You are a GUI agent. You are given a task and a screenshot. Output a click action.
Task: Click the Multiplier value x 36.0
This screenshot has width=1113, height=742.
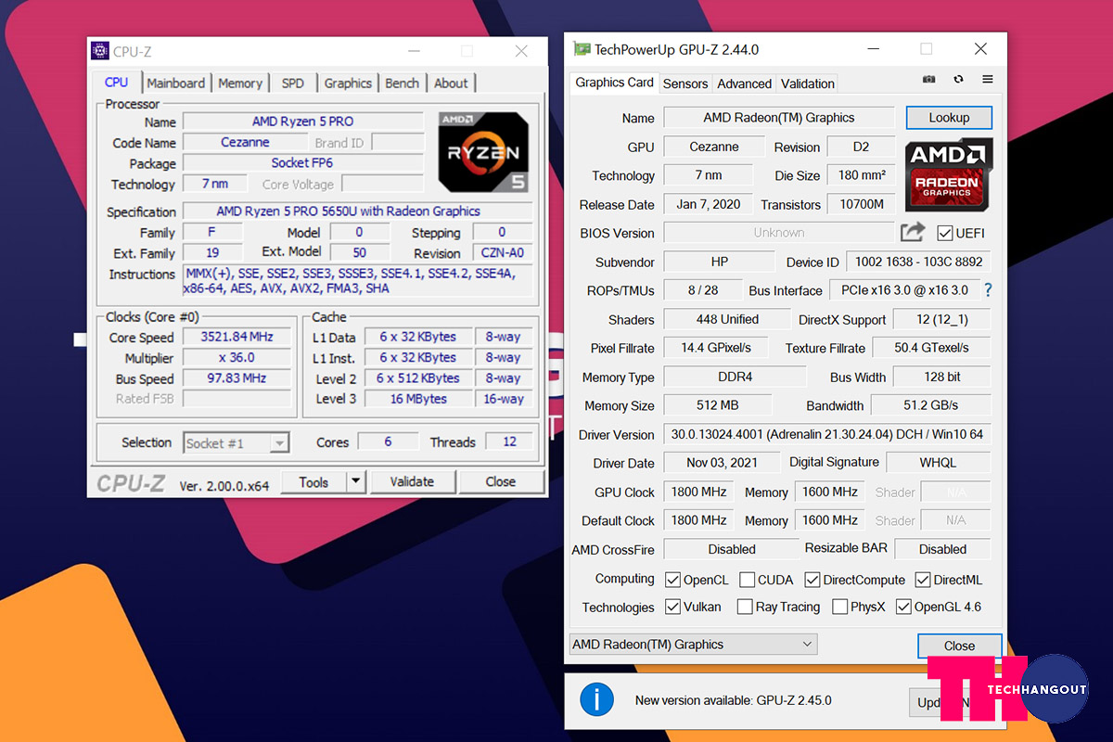click(x=237, y=357)
